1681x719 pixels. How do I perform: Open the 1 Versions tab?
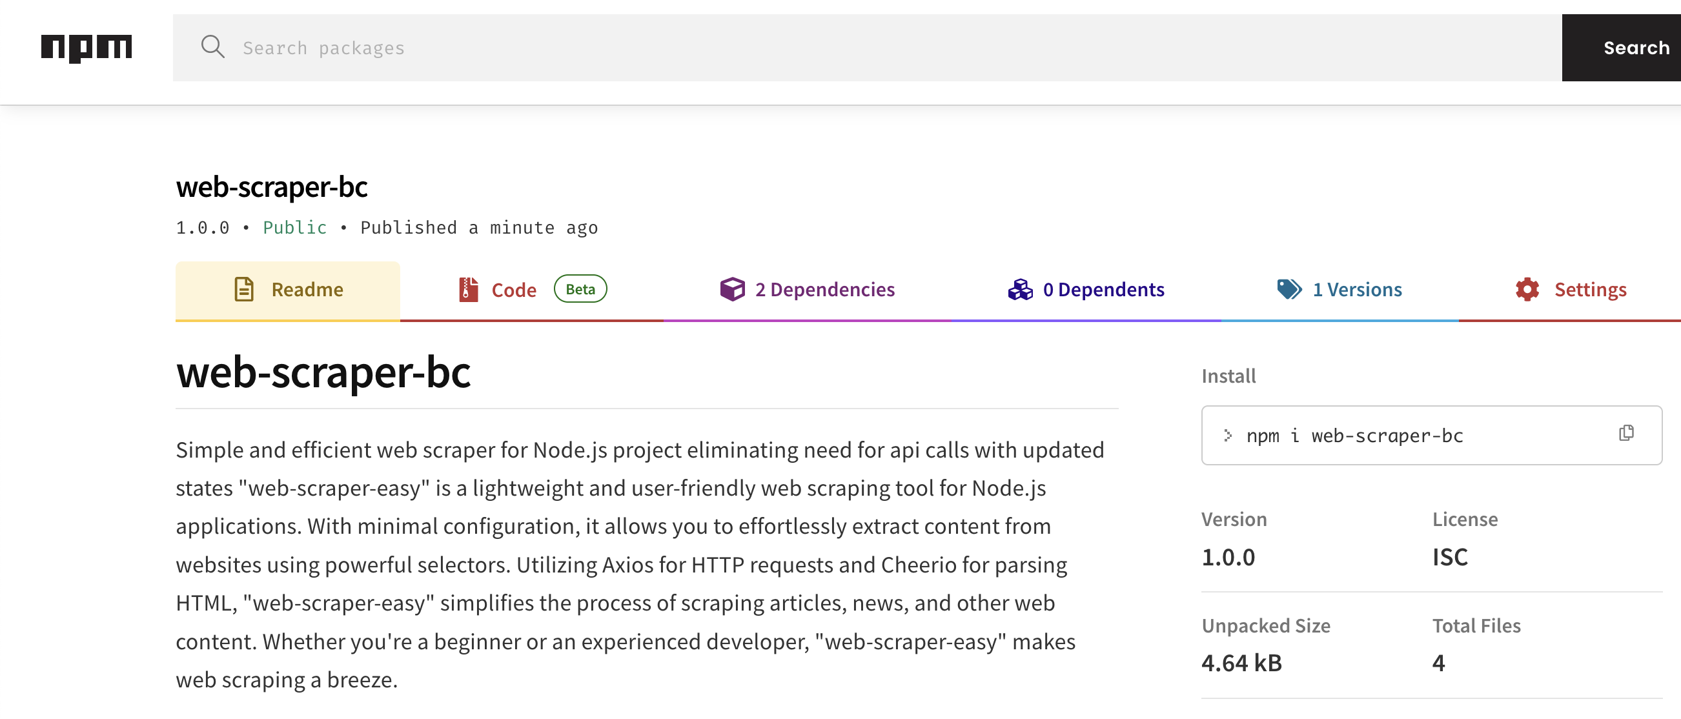1358,289
